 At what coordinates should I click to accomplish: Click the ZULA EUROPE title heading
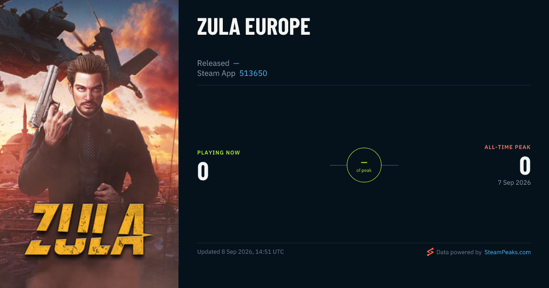(253, 27)
